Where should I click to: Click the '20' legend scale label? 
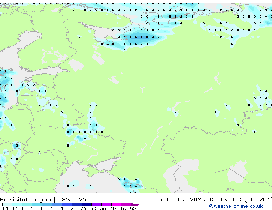pos(73,208)
